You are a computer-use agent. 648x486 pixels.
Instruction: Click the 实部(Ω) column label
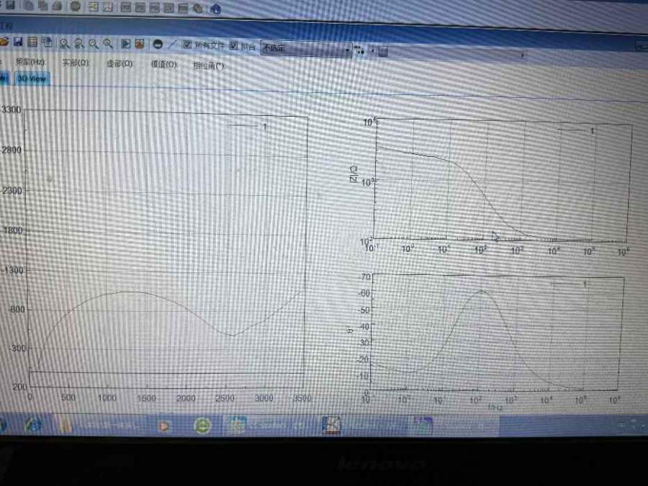coord(75,63)
